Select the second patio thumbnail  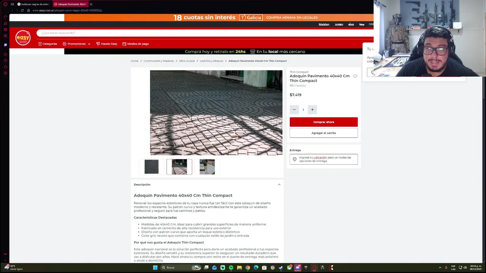(x=179, y=167)
